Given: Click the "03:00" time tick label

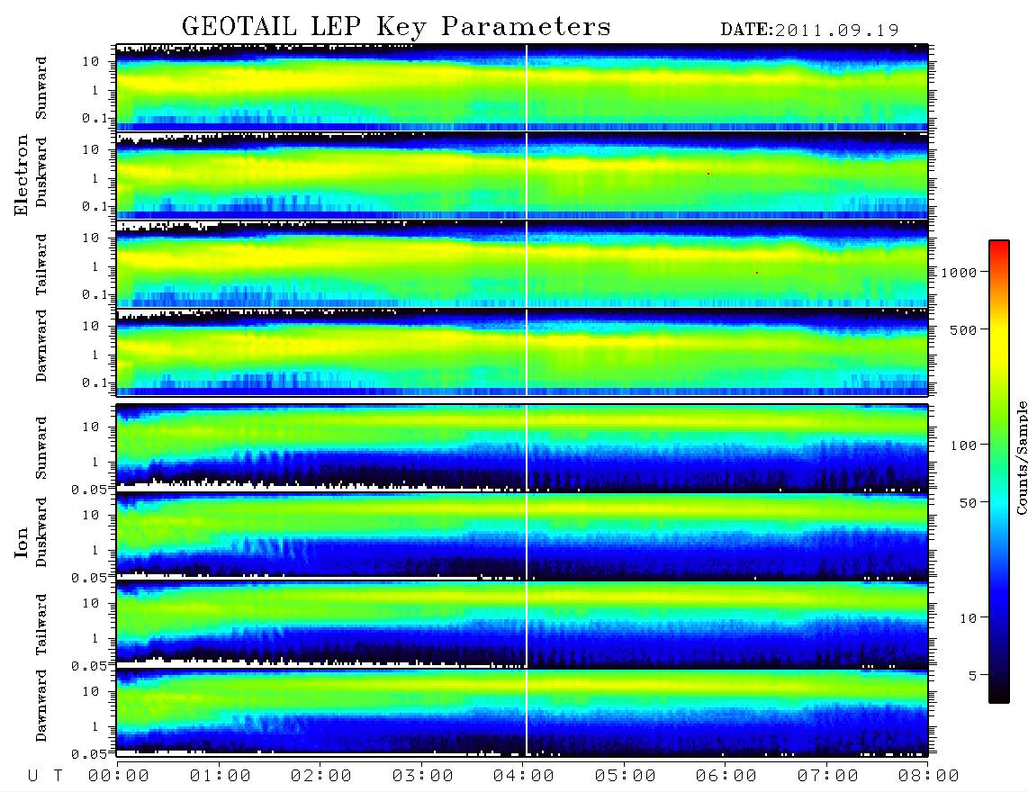Looking at the screenshot, I should (422, 776).
